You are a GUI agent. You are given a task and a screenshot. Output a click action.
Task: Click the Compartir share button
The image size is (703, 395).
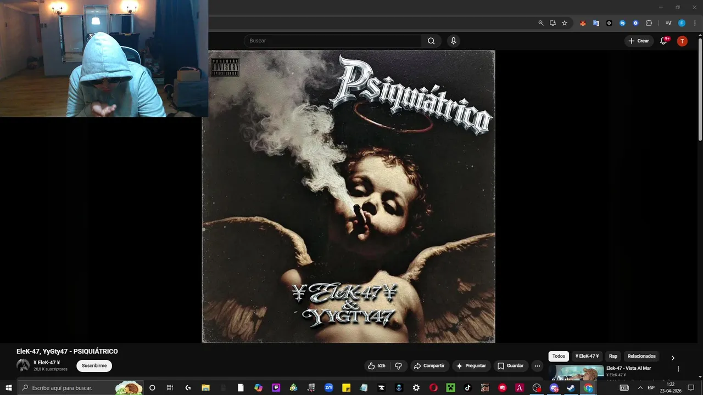point(429,366)
